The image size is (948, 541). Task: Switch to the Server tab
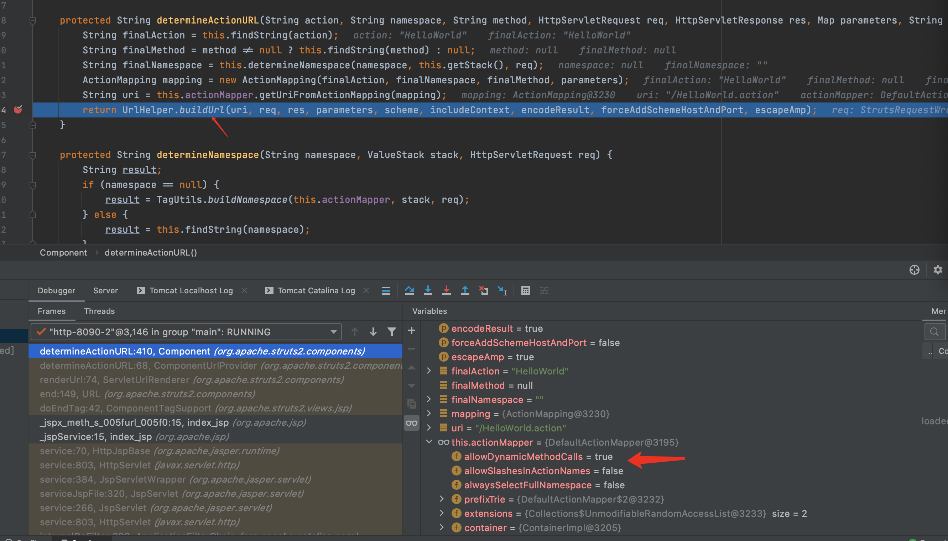coord(105,290)
